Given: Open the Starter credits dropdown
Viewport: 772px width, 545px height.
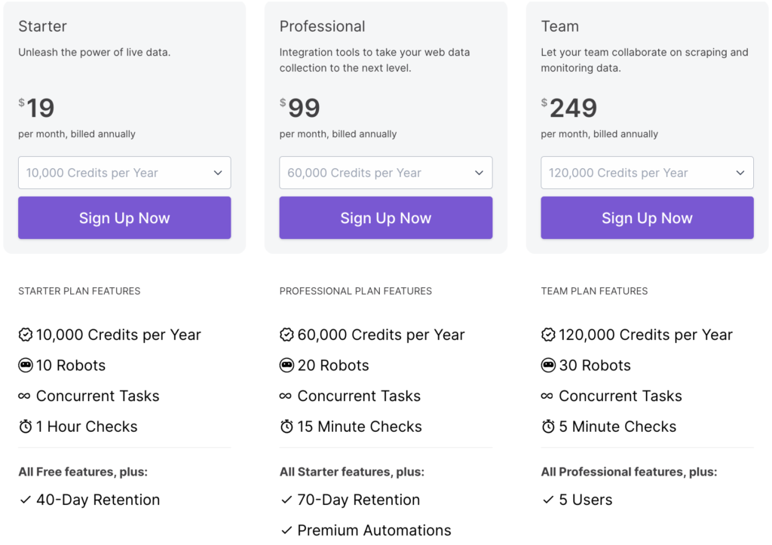Looking at the screenshot, I should tap(124, 173).
